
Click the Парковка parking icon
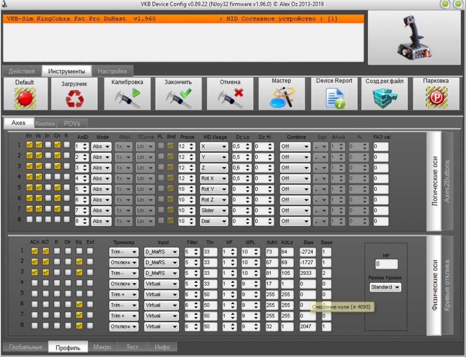pos(436,97)
